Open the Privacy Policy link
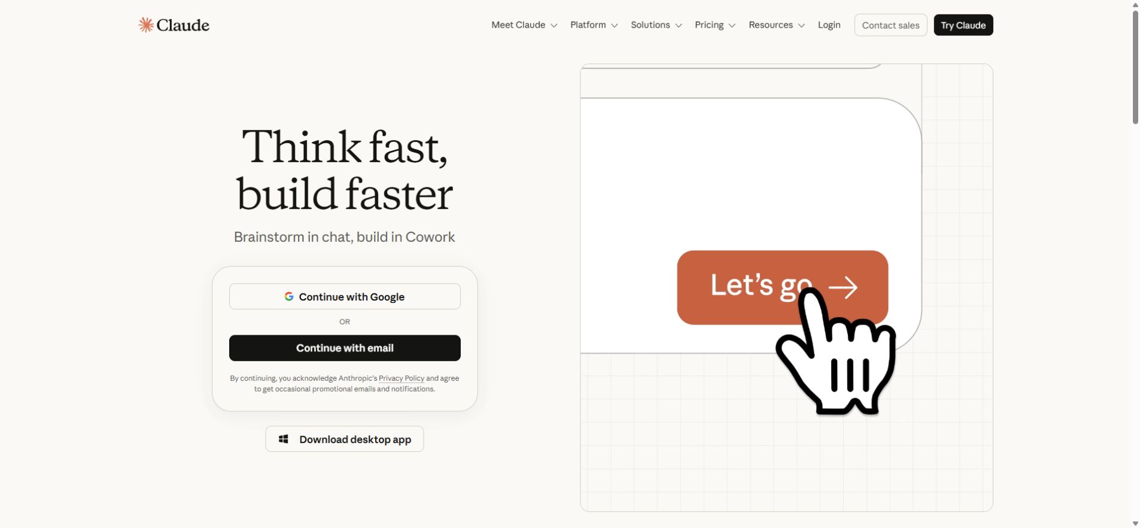The width and height of the screenshot is (1140, 528). [x=401, y=378]
